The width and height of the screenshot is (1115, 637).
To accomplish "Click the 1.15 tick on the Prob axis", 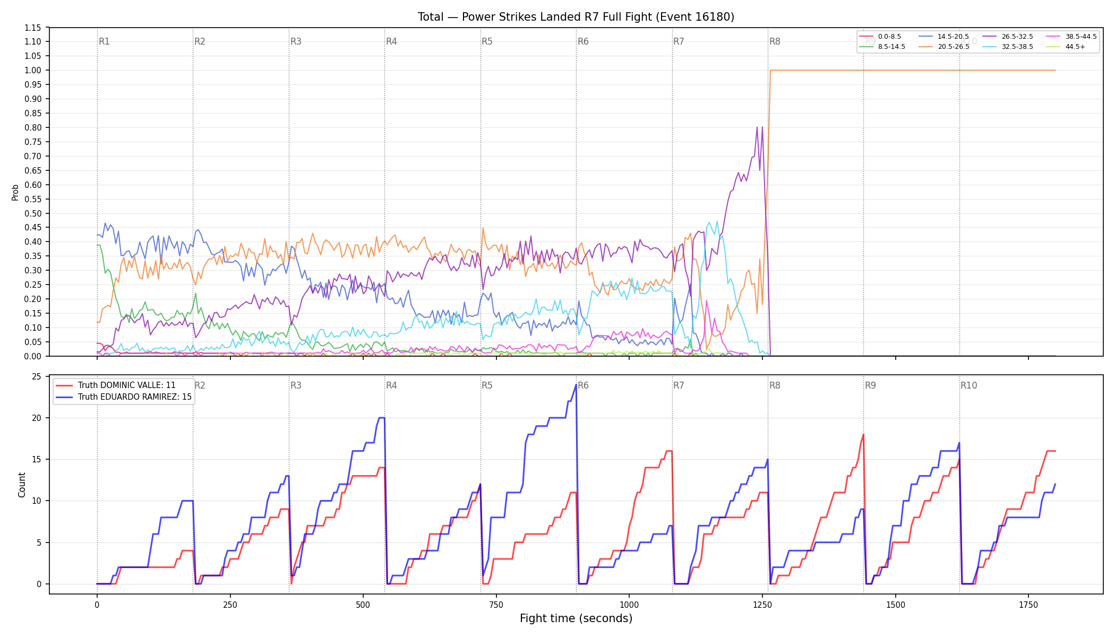I will point(33,28).
